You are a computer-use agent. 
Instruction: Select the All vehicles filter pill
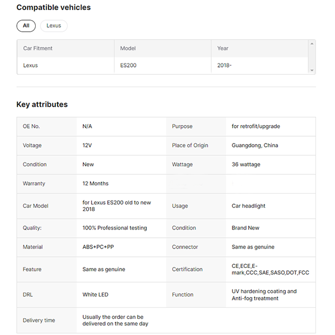tap(26, 26)
